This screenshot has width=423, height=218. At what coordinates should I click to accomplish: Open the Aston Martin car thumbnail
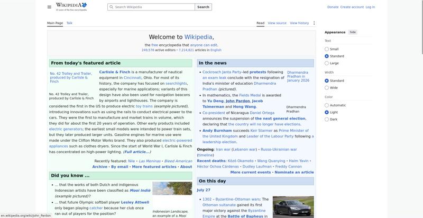click(x=293, y=206)
